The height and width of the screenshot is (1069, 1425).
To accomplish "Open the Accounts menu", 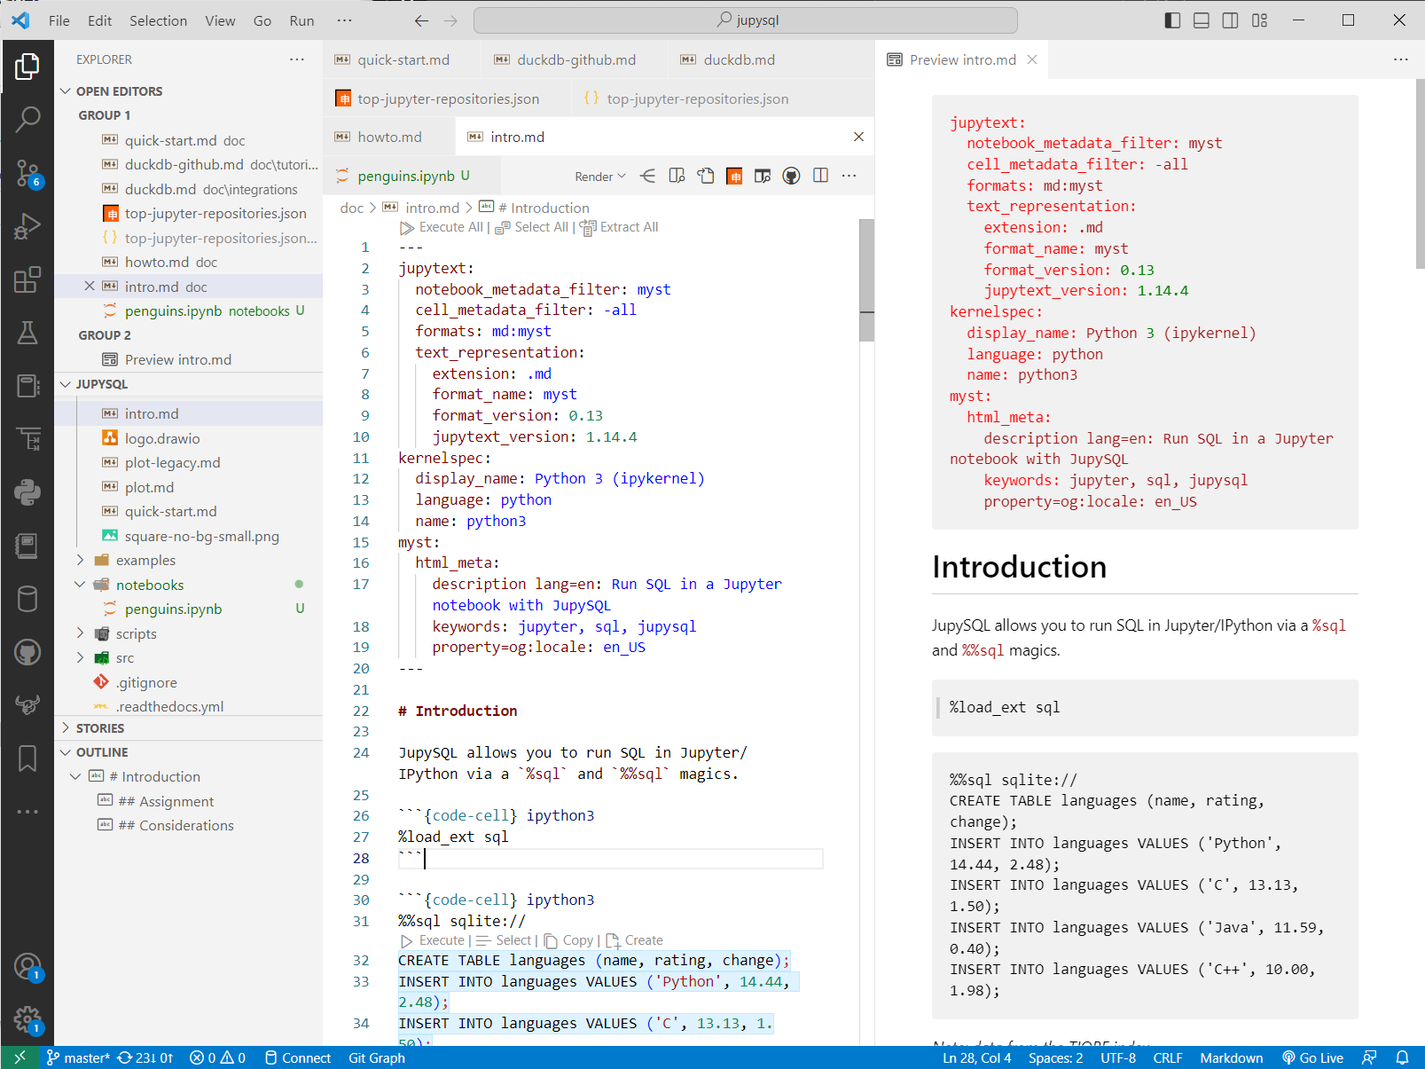I will [27, 967].
